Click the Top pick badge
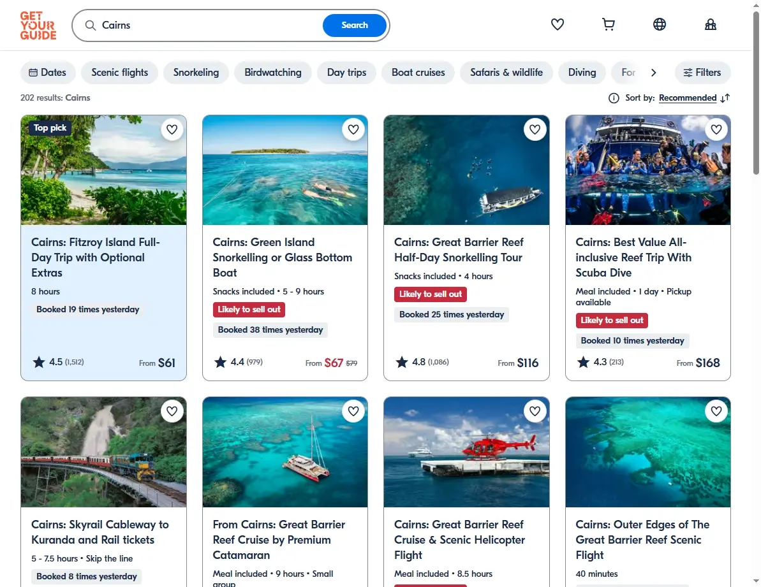The image size is (761, 587). tap(50, 128)
